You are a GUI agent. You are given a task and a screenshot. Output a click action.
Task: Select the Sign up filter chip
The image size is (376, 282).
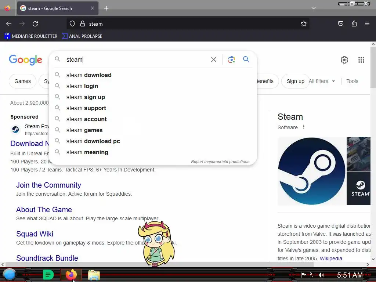(x=296, y=81)
